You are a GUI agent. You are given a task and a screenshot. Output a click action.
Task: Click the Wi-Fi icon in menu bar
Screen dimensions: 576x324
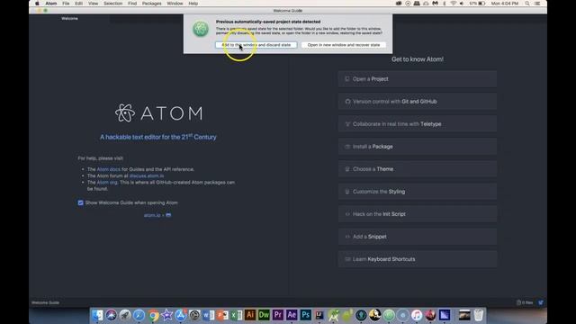coord(453,4)
